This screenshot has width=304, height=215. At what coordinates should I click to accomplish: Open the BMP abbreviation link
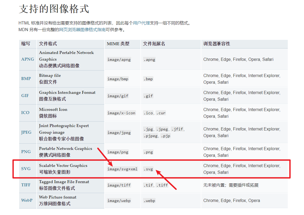pyautogui.click(x=26, y=79)
